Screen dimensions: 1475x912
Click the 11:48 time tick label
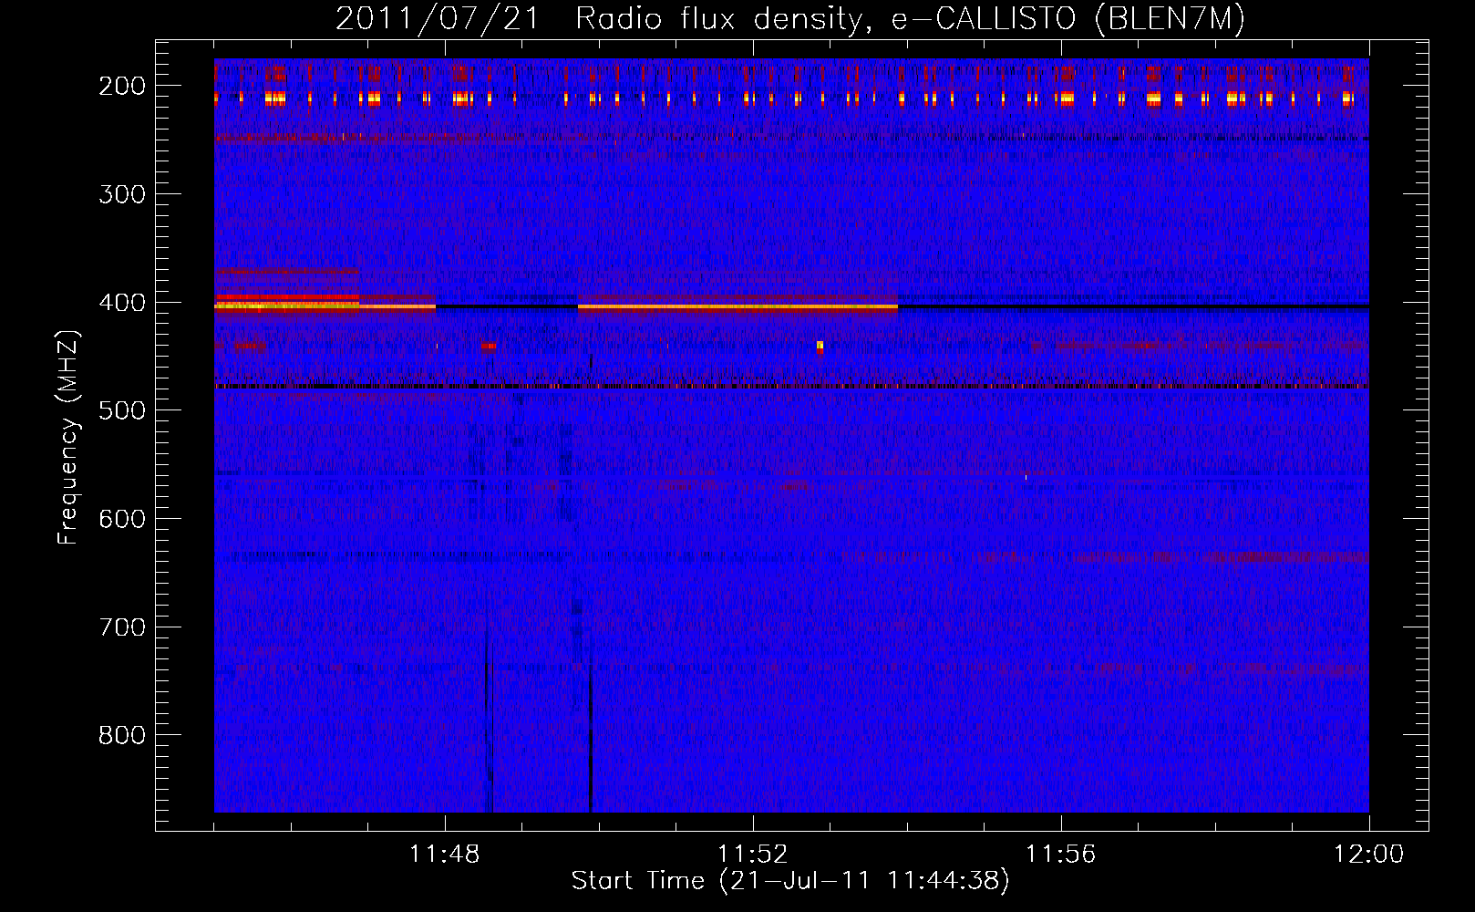point(445,855)
